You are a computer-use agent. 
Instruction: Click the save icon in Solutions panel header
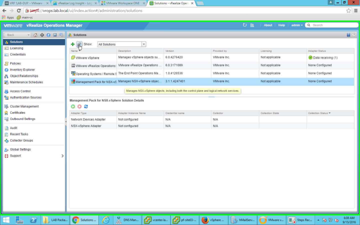[x=348, y=35]
